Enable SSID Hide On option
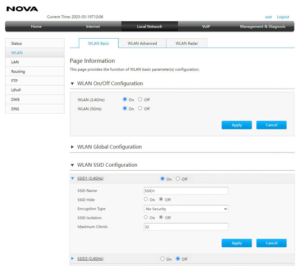This screenshot has width=297, height=266. click(146, 199)
